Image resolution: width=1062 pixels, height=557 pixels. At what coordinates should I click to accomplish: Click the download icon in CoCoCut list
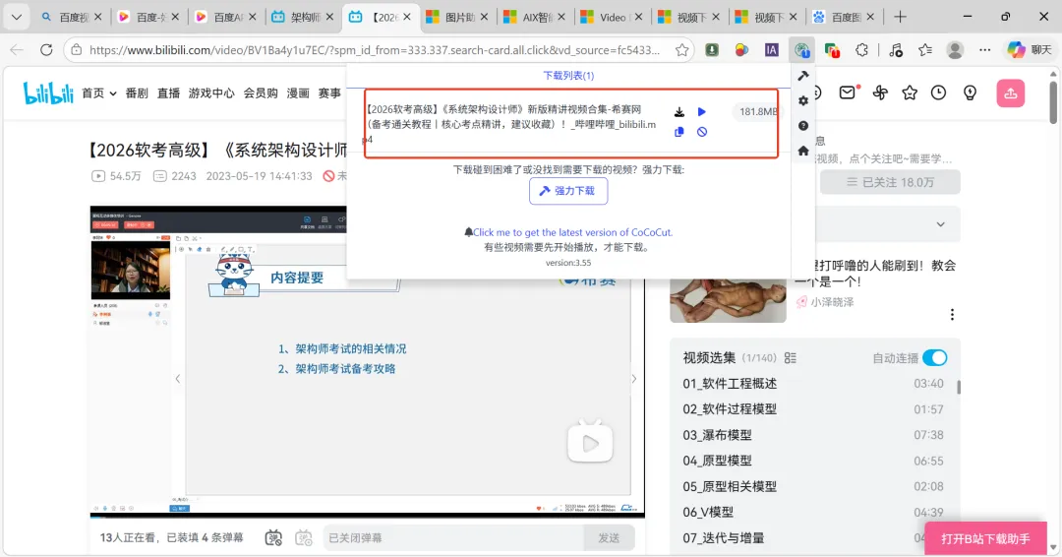[x=679, y=112]
